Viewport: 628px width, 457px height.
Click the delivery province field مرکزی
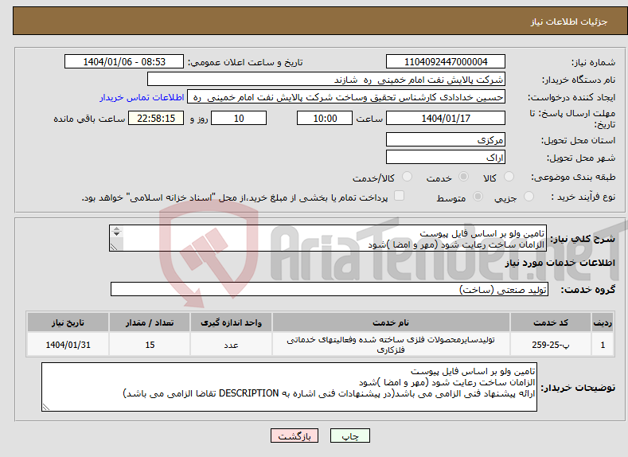pyautogui.click(x=446, y=140)
